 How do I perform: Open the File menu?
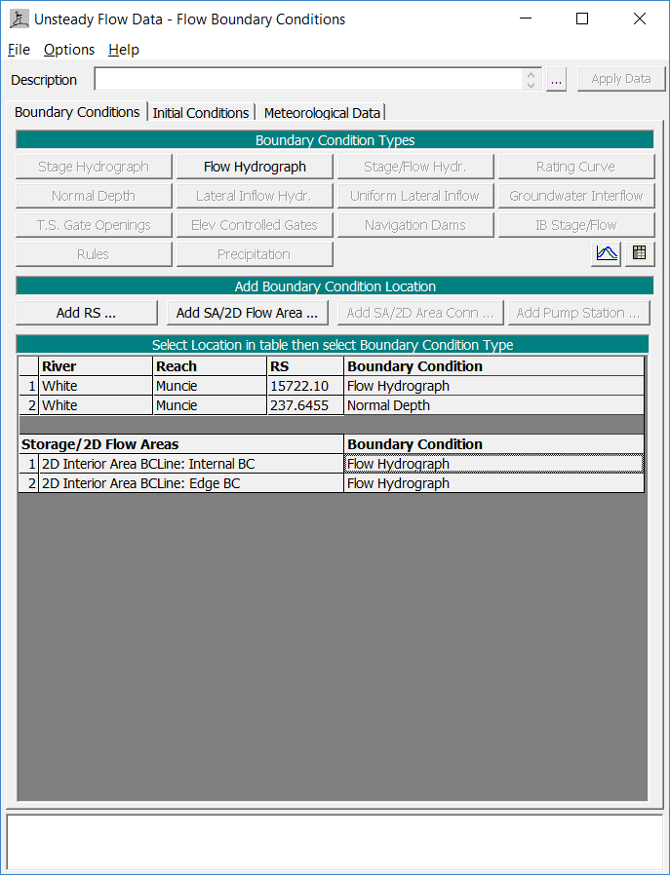[x=19, y=50]
